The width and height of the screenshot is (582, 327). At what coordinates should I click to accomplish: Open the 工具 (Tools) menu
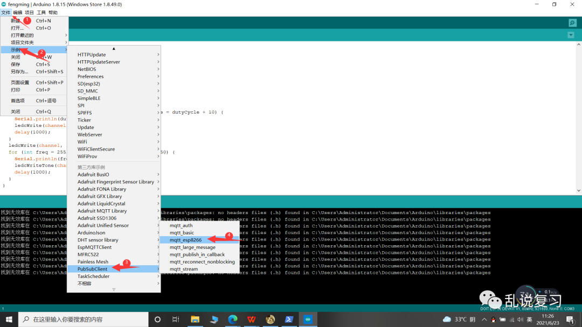(41, 12)
